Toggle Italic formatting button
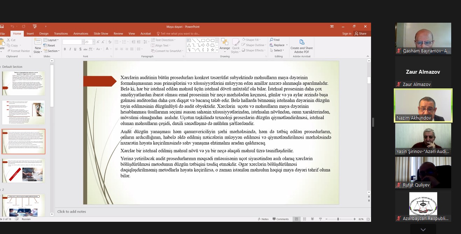The image size is (461, 234). pos(70,49)
